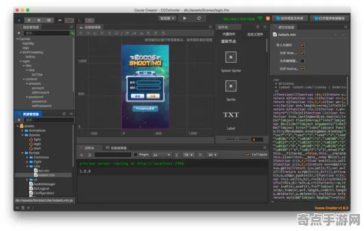Click the play preview button
The height and width of the screenshot is (231, 364).
click(184, 18)
